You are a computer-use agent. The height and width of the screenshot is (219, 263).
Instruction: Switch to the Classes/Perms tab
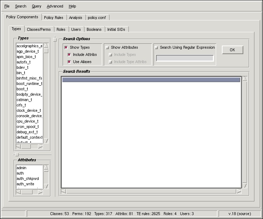click(x=39, y=29)
